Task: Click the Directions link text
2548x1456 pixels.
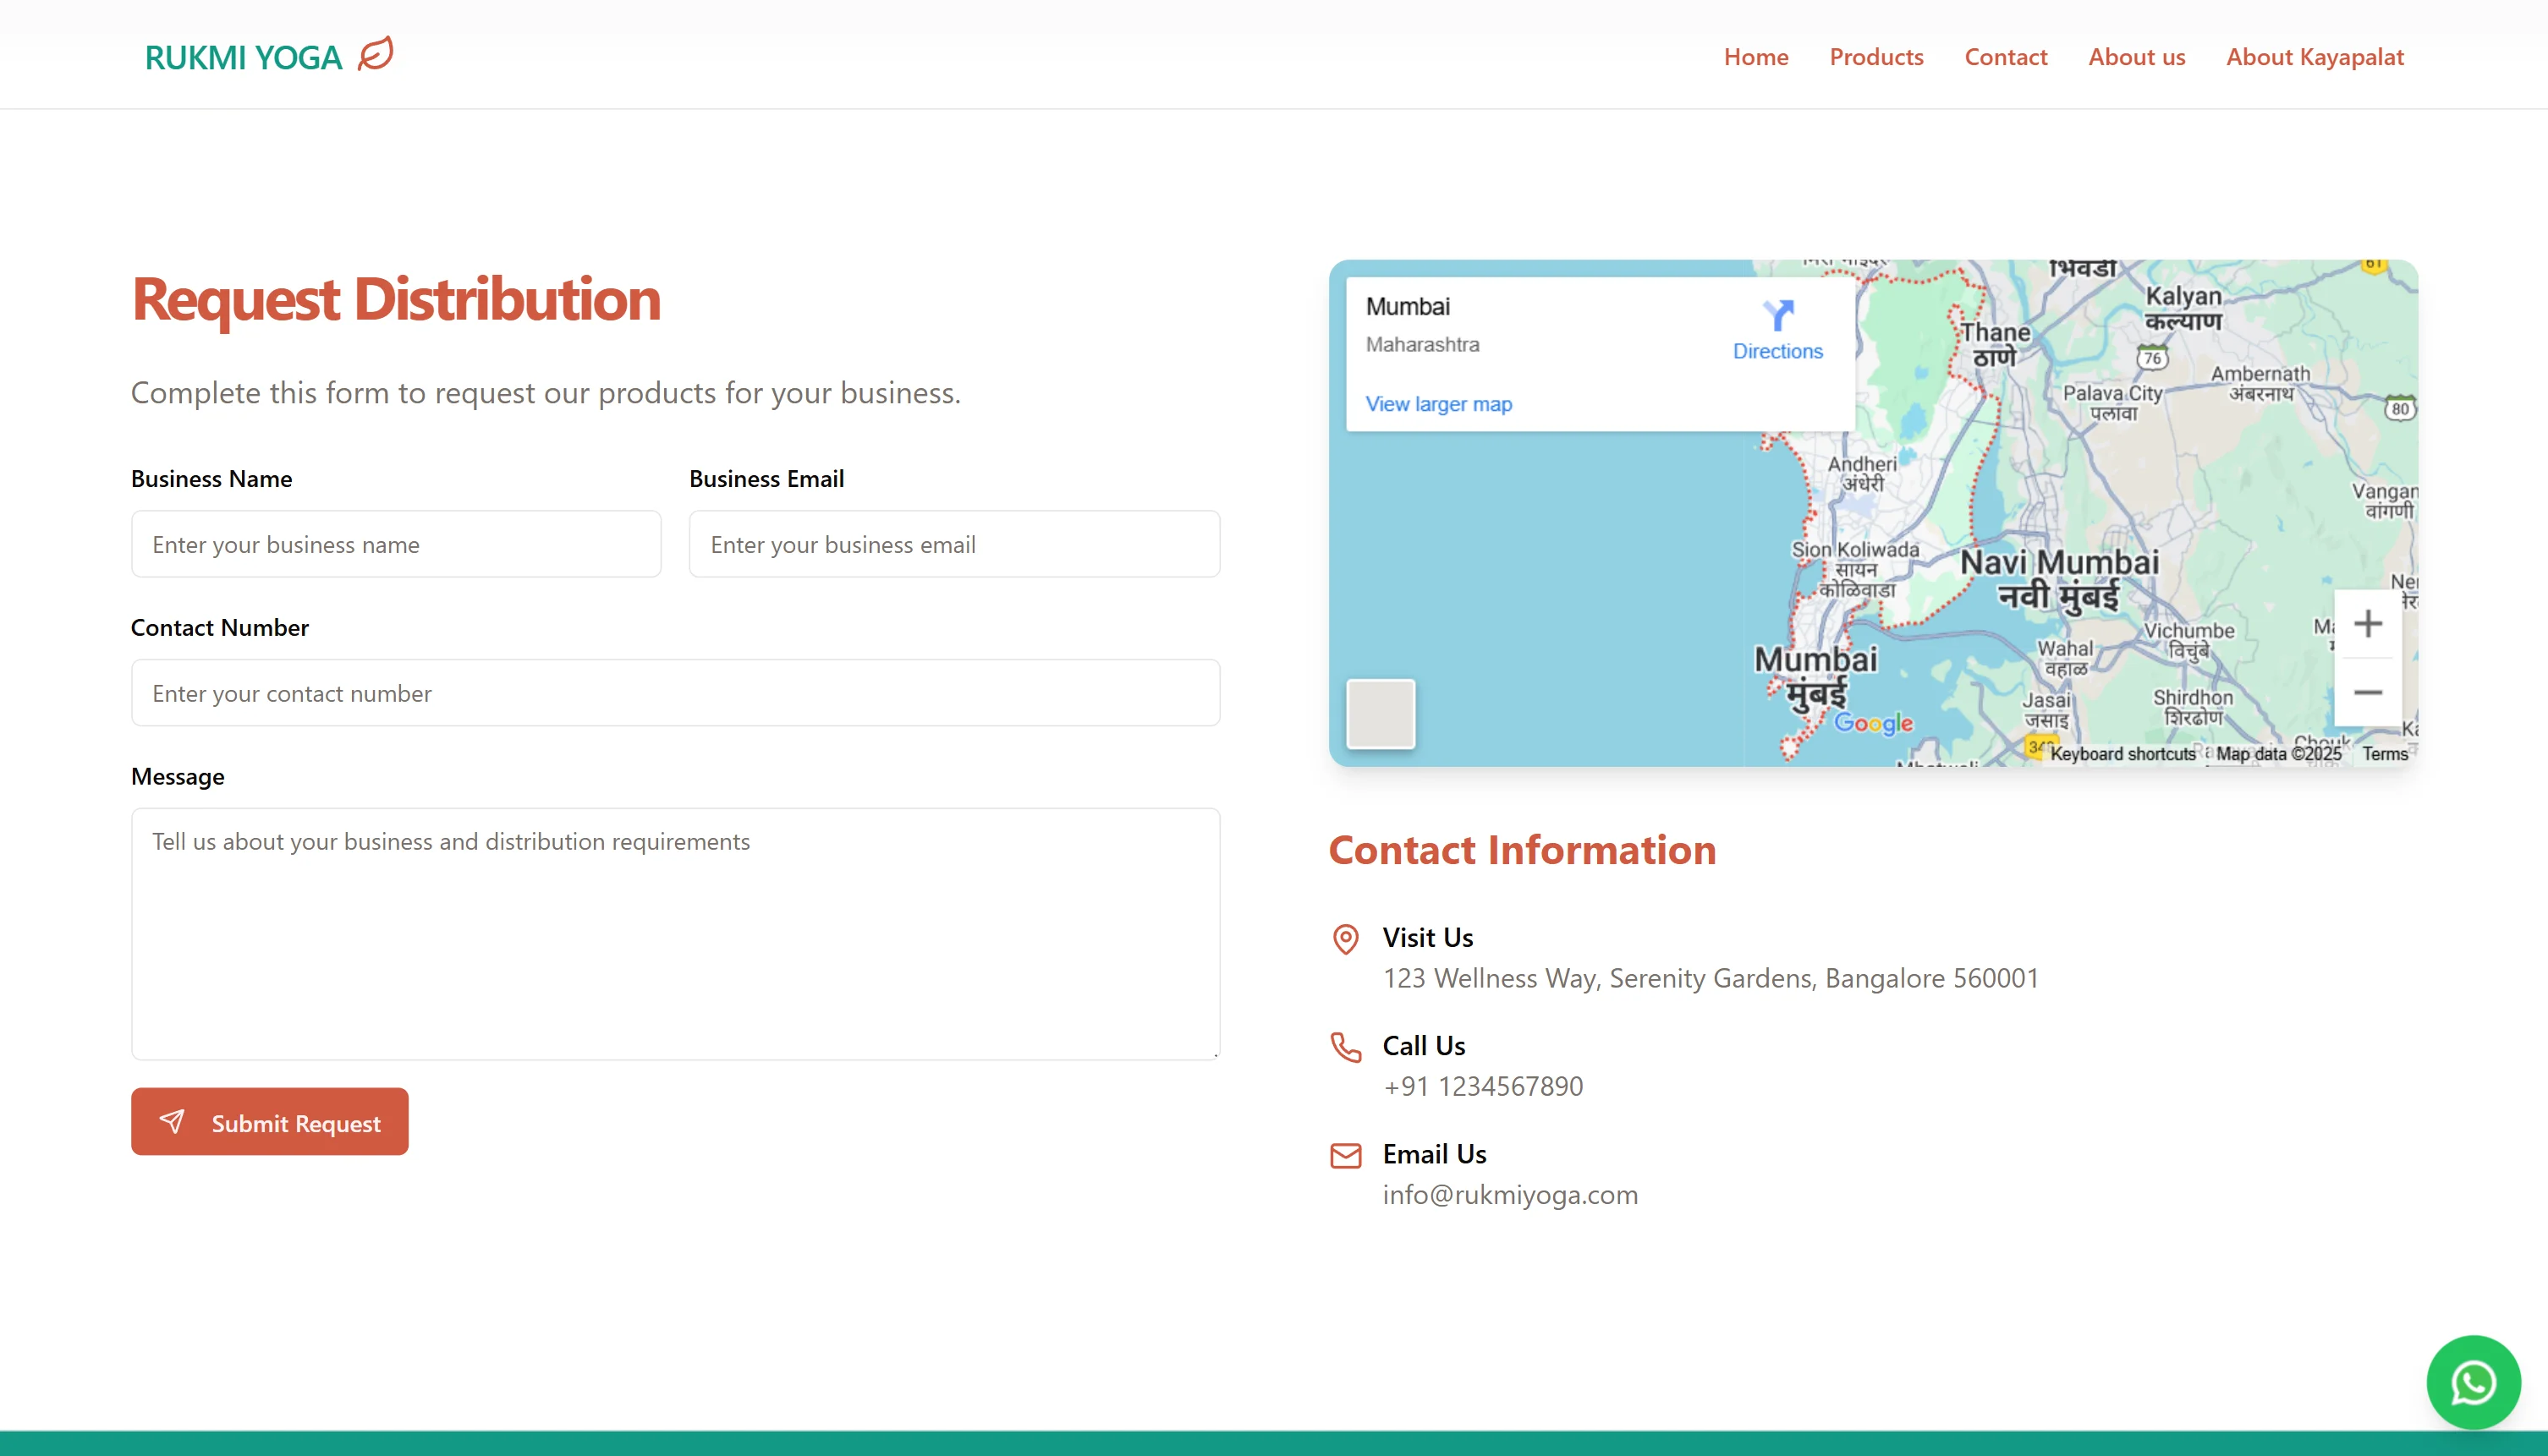Action: tap(1777, 351)
